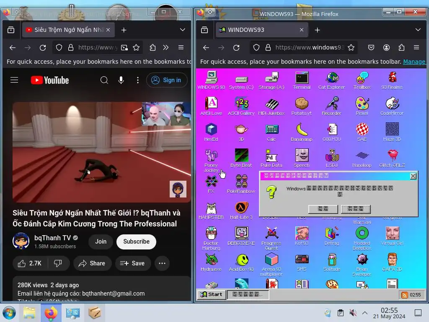This screenshot has width=429, height=322.
Task: Select the taskbar entry next to Start
Action: tap(248, 294)
